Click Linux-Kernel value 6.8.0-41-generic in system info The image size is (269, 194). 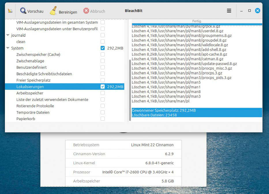coord(159,163)
